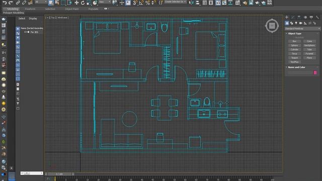322x181 pixels.
Task: Open Standard Primitives dropdown
Action: (x=302, y=29)
